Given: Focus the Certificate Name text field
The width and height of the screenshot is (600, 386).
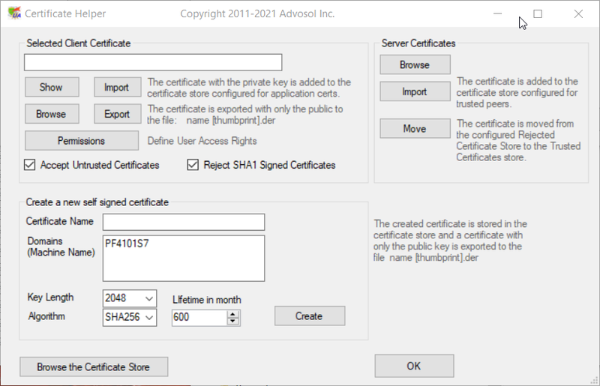Looking at the screenshot, I should [x=184, y=222].
